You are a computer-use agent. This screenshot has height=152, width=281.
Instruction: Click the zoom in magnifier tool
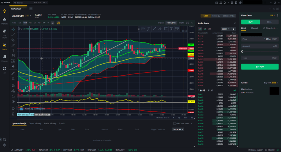[x=13, y=79]
